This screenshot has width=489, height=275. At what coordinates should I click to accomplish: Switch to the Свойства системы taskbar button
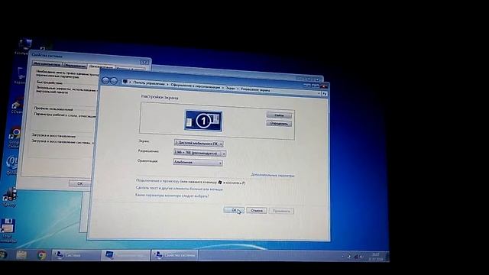click(175, 255)
